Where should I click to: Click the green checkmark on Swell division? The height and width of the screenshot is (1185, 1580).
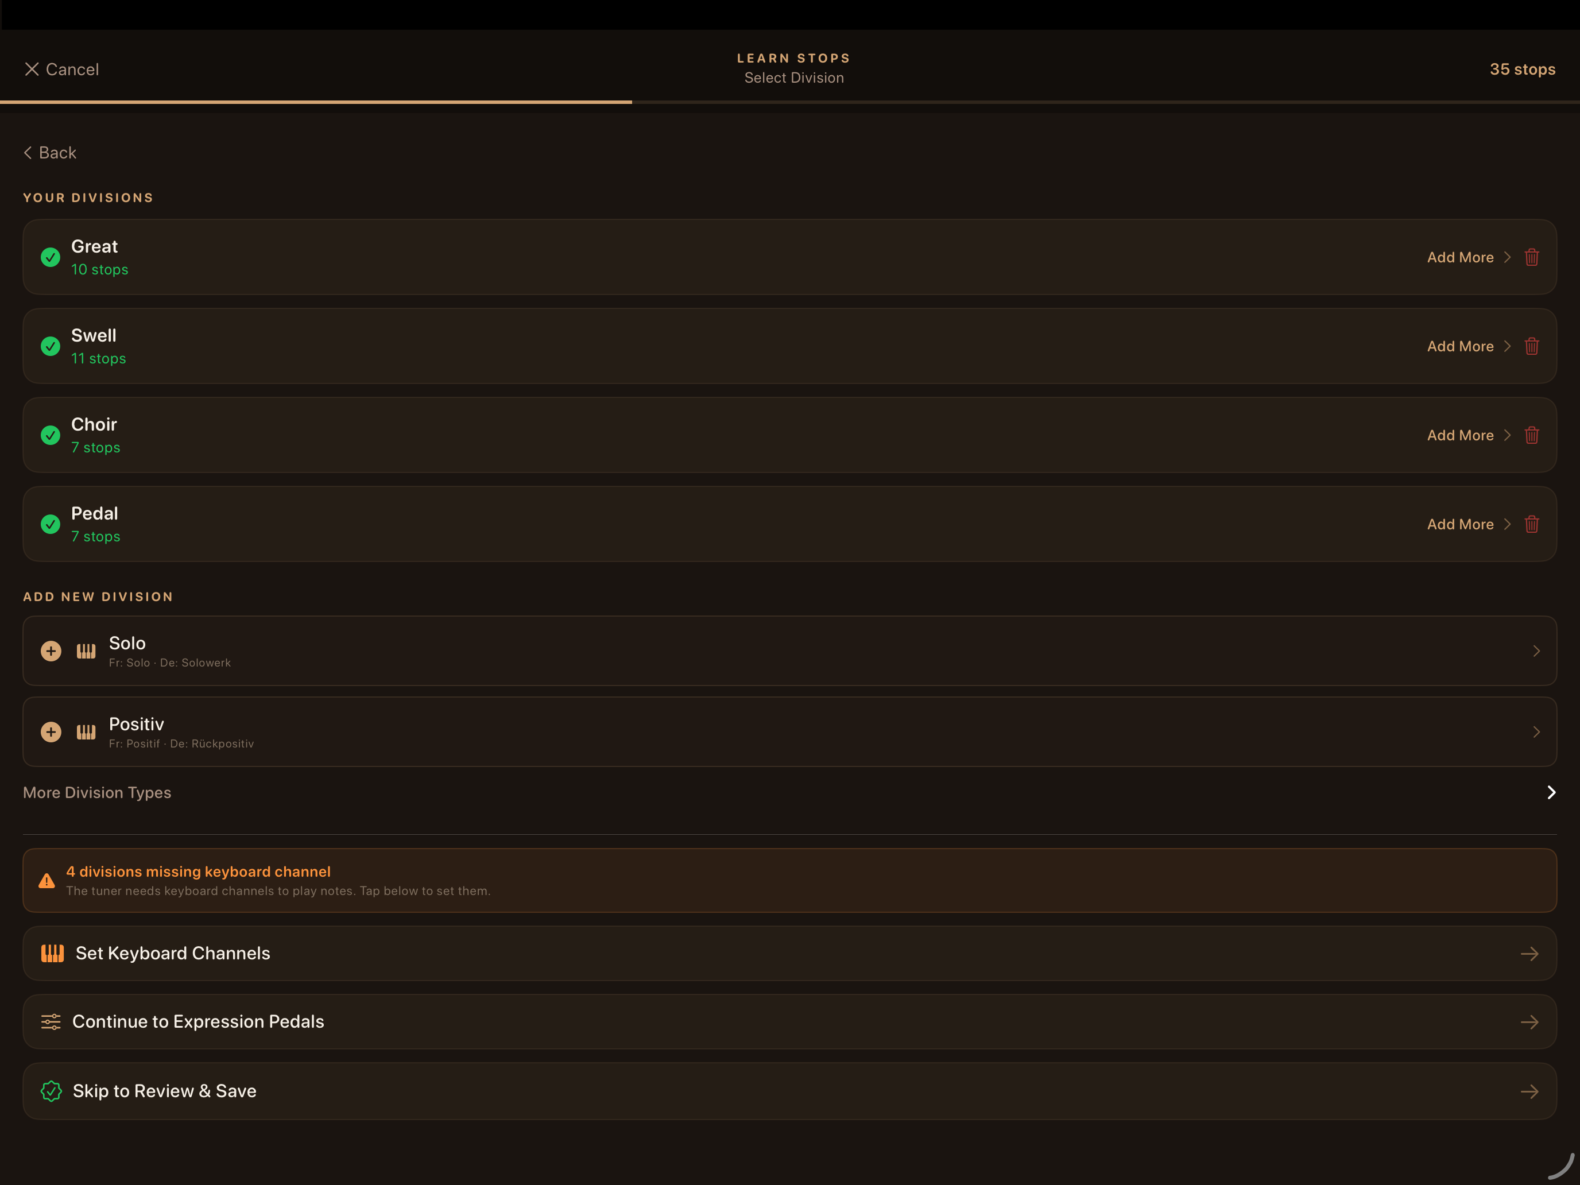[51, 346]
